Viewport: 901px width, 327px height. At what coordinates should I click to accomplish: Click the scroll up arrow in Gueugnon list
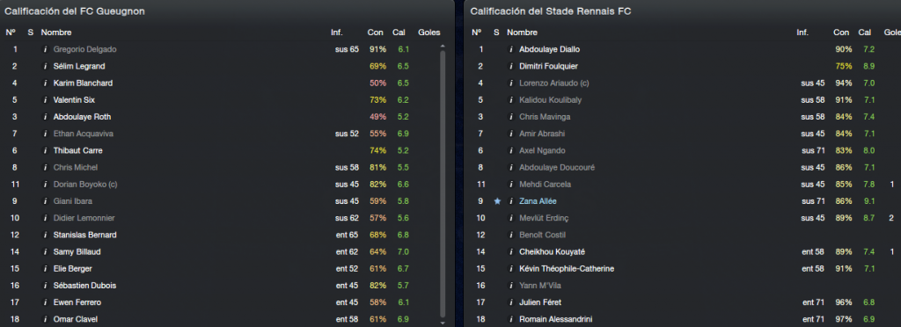click(x=442, y=46)
